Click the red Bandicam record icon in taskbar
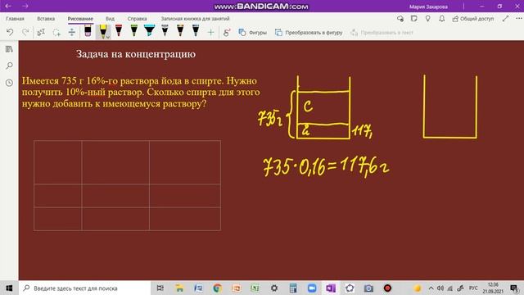Viewport: 524px width, 295px height. [x=387, y=288]
